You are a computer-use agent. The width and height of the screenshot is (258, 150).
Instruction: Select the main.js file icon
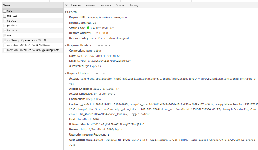coord(5,35)
